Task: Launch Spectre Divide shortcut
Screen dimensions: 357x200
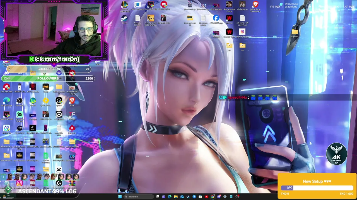Action: tap(46, 102)
